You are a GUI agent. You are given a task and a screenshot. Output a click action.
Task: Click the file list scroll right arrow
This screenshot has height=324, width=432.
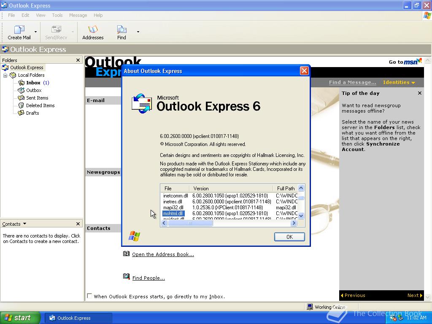[x=294, y=223]
